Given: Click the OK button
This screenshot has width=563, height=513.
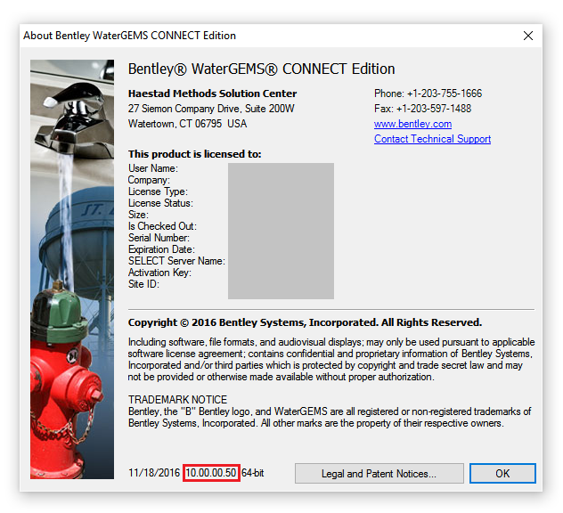Looking at the screenshot, I should 502,473.
